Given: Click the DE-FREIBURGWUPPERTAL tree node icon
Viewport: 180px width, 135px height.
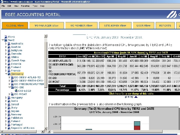Looking at the screenshot, I should click(x=12, y=84).
